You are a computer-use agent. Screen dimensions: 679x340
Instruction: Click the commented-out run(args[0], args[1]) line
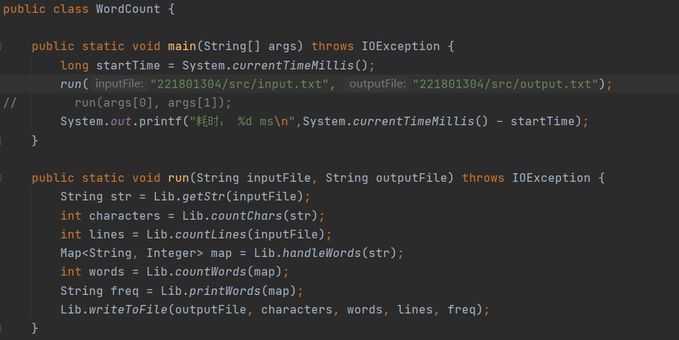[153, 102]
